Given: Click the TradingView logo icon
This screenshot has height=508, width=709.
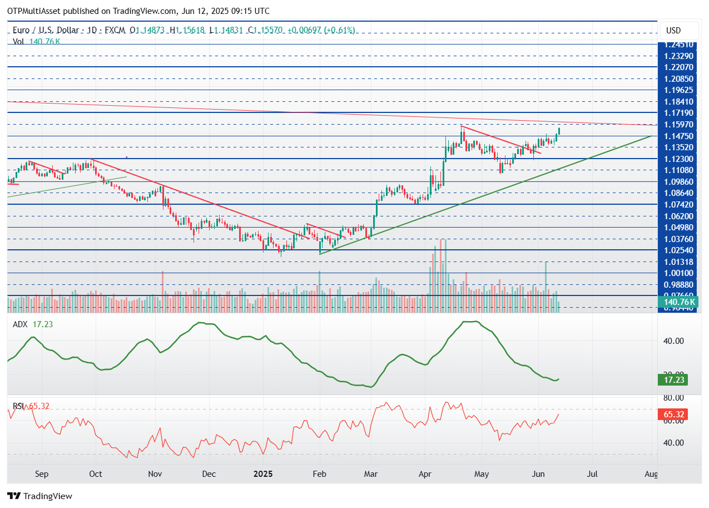Looking at the screenshot, I should 14,496.
